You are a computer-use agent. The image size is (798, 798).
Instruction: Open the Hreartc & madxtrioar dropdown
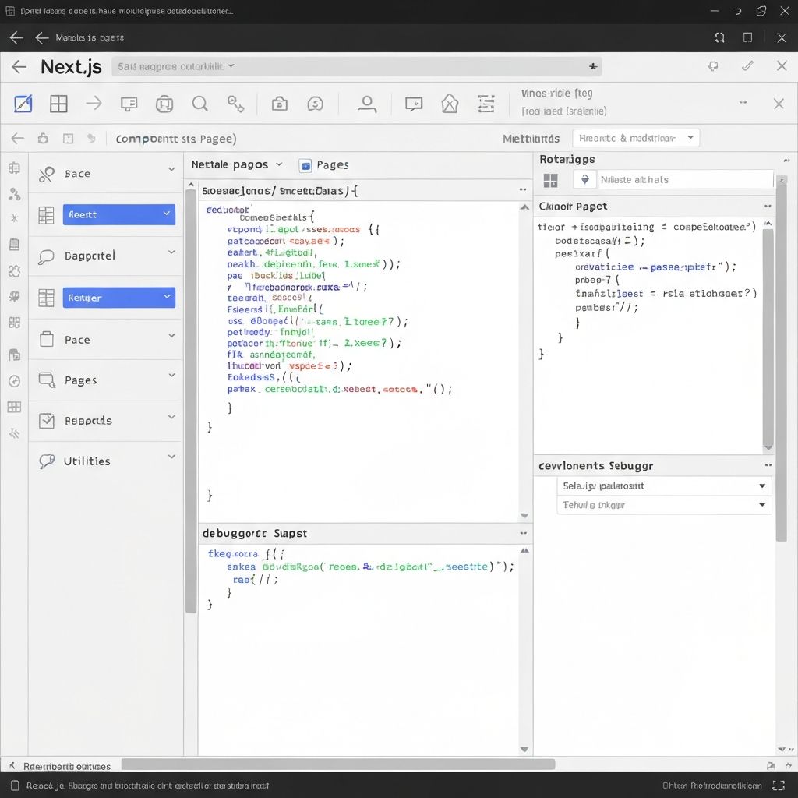(x=636, y=138)
